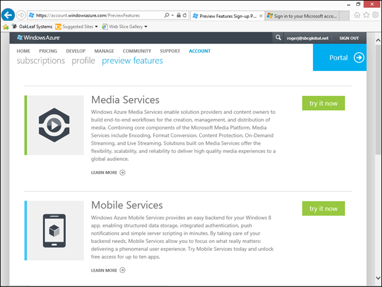Viewport: 382px width, 287px height.
Task: Click the browser forward arrow button
Action: 21,15
